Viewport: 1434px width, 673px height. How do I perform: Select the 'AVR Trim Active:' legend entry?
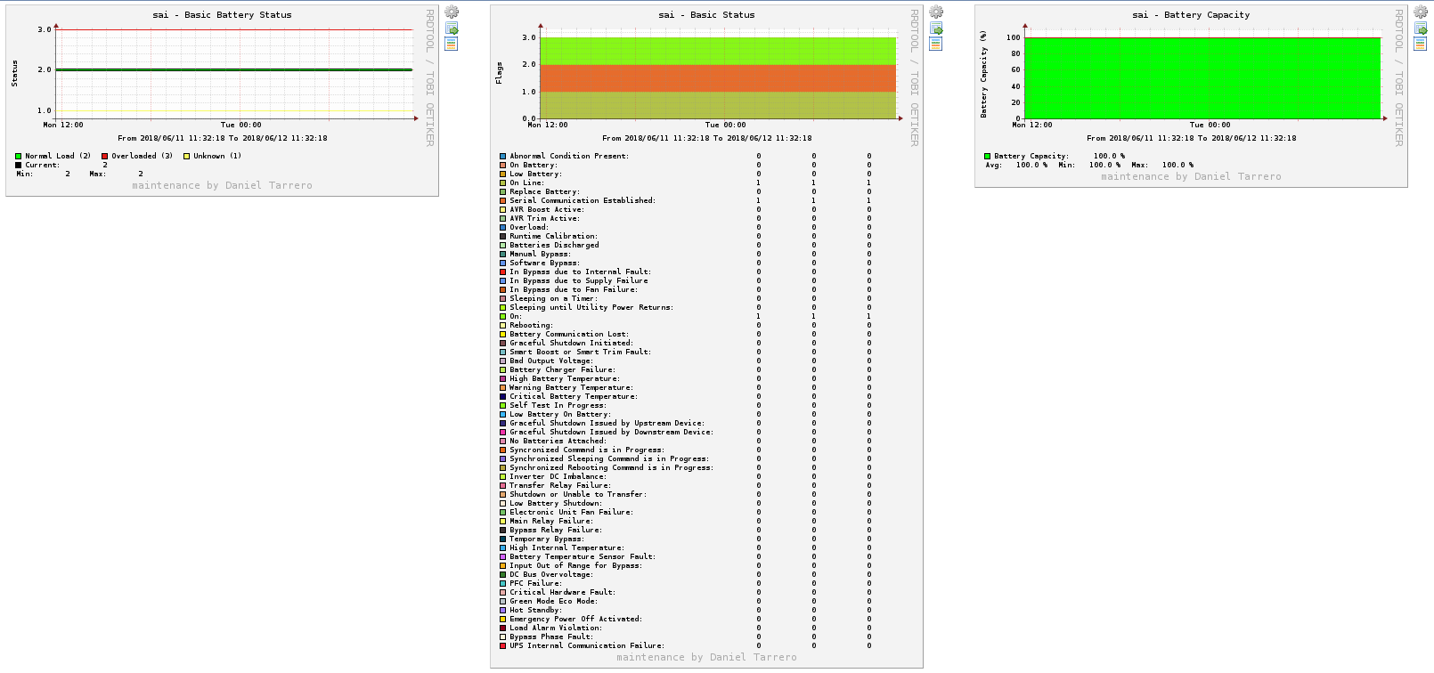(686, 218)
